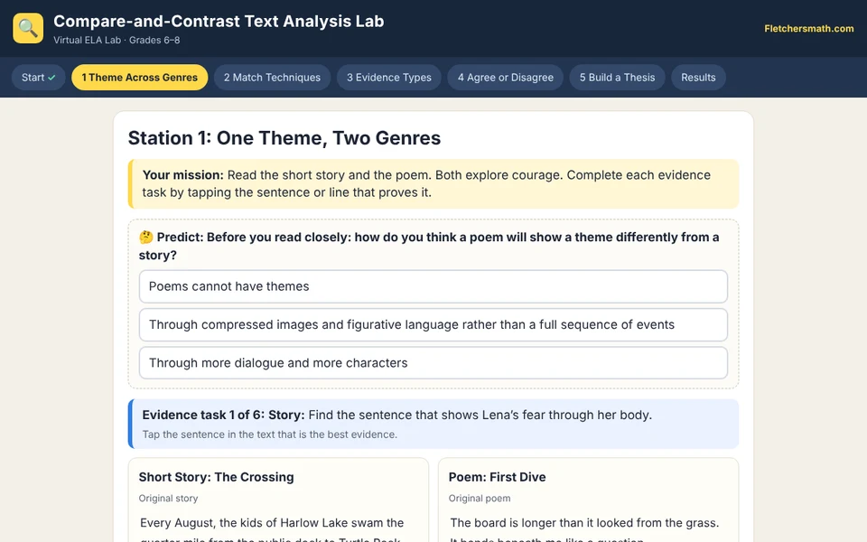Open the 3 Evidence Types station
Image resolution: width=867 pixels, height=542 pixels.
388,78
